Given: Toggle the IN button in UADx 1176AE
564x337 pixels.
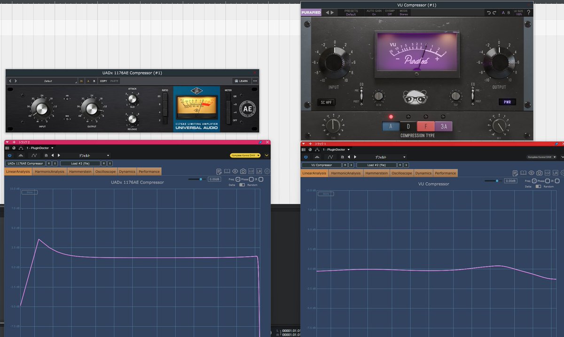Looking at the screenshot, I should pos(81,81).
